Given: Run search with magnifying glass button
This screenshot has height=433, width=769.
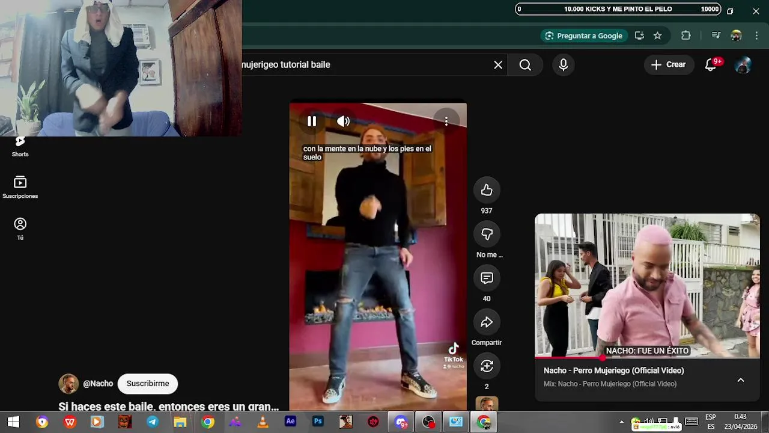Looking at the screenshot, I should pos(525,65).
